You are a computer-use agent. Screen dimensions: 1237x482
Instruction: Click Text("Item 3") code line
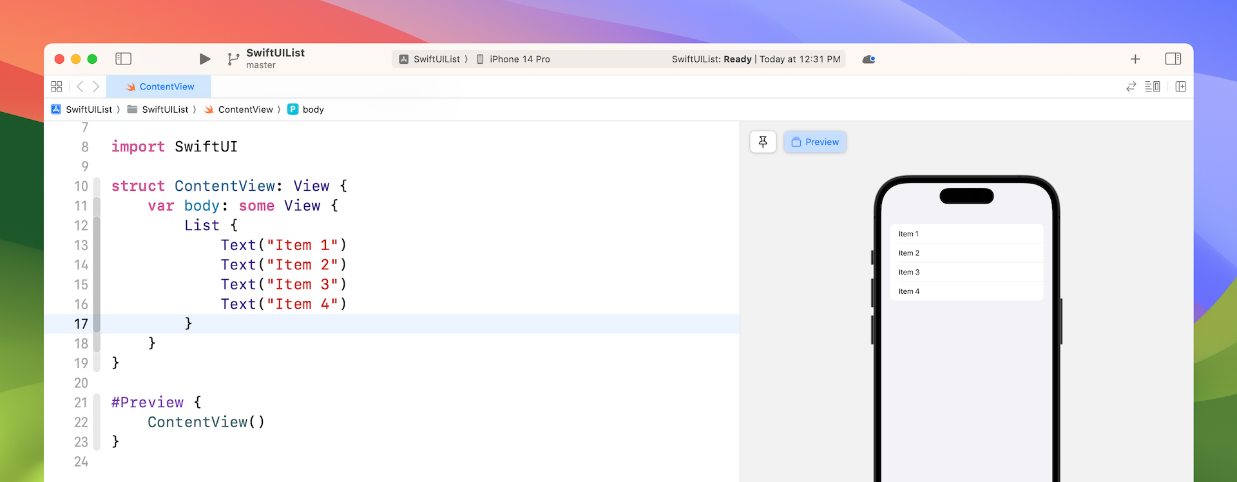283,285
